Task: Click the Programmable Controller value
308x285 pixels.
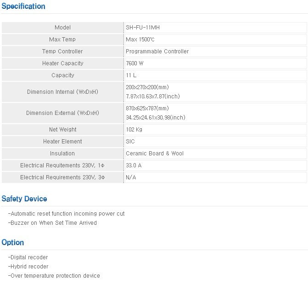Action: pos(157,51)
